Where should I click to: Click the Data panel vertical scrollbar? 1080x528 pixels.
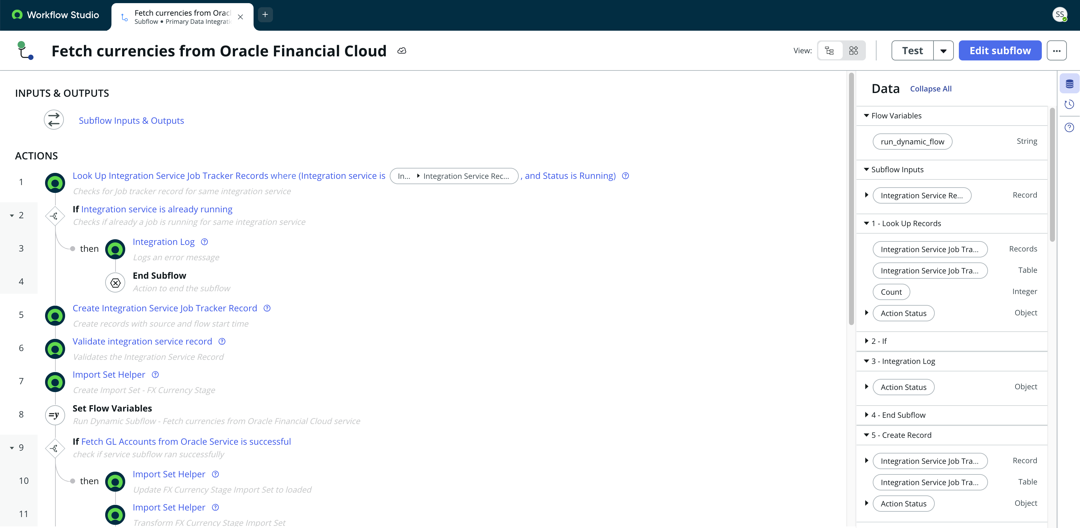1052,174
